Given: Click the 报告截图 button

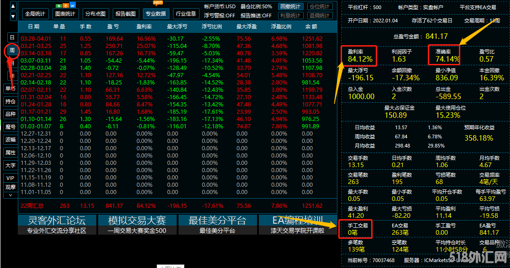Looking at the screenshot, I should coord(126,14).
